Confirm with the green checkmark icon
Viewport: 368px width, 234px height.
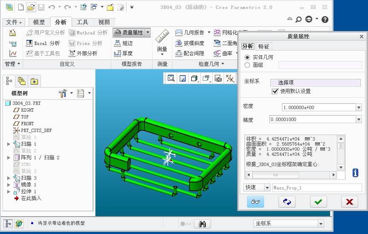point(318,202)
